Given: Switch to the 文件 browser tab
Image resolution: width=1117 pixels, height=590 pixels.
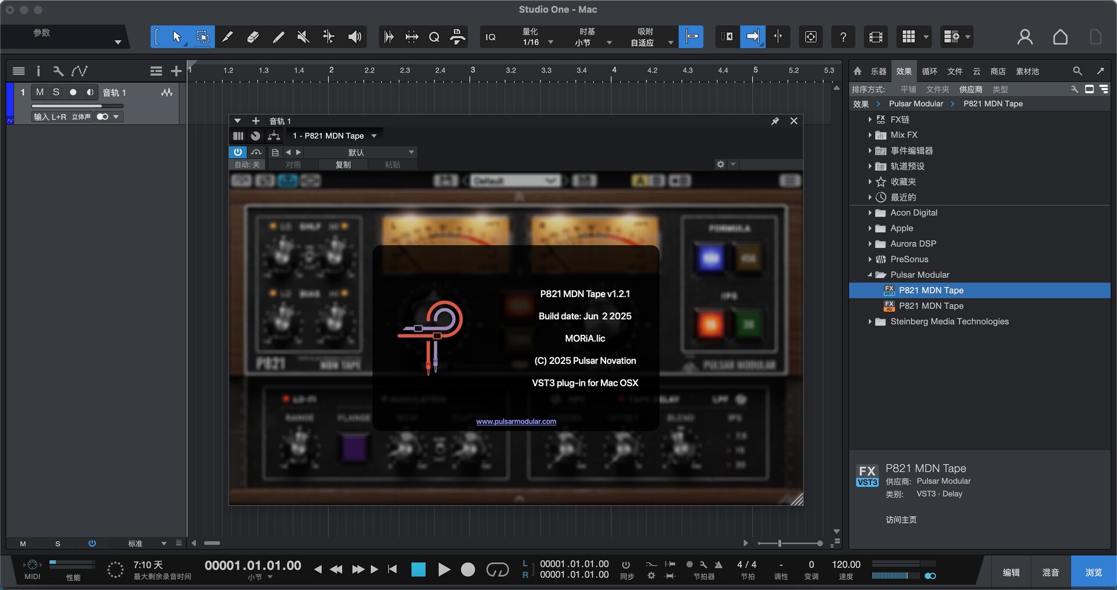Looking at the screenshot, I should tap(955, 71).
